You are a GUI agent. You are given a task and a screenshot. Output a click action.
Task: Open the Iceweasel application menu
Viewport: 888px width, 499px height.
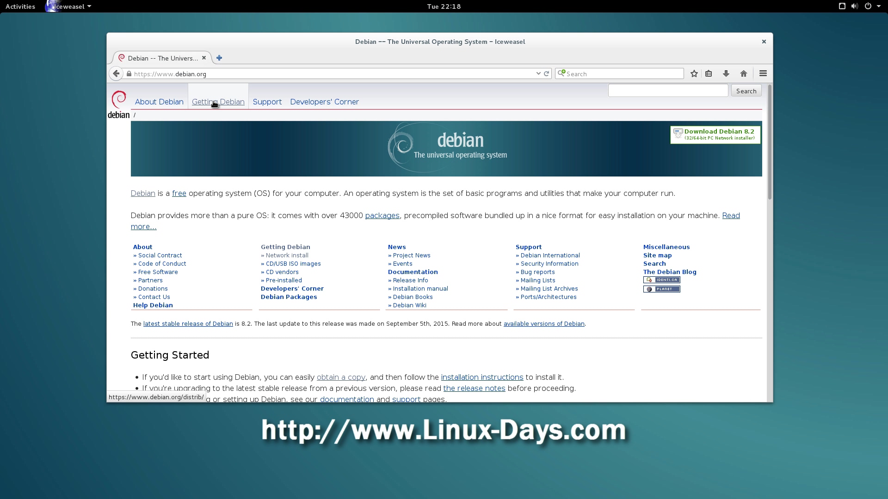pyautogui.click(x=69, y=6)
